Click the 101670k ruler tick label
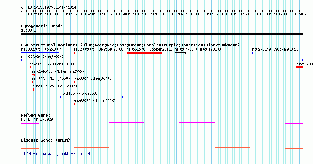The height and width of the screenshot is (164, 313). (x=176, y=14)
